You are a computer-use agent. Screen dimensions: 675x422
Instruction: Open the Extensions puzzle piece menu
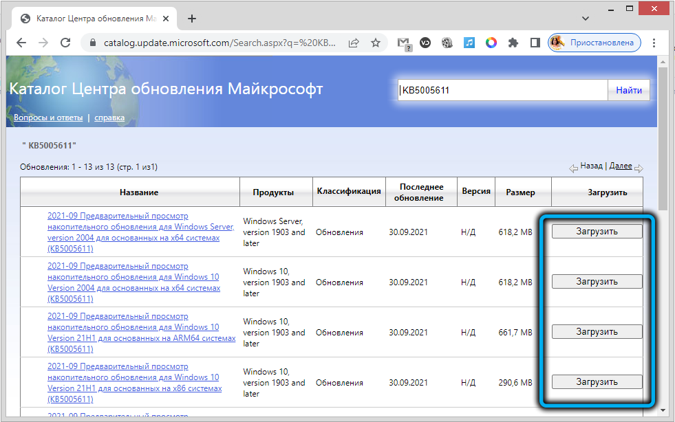[x=513, y=43]
